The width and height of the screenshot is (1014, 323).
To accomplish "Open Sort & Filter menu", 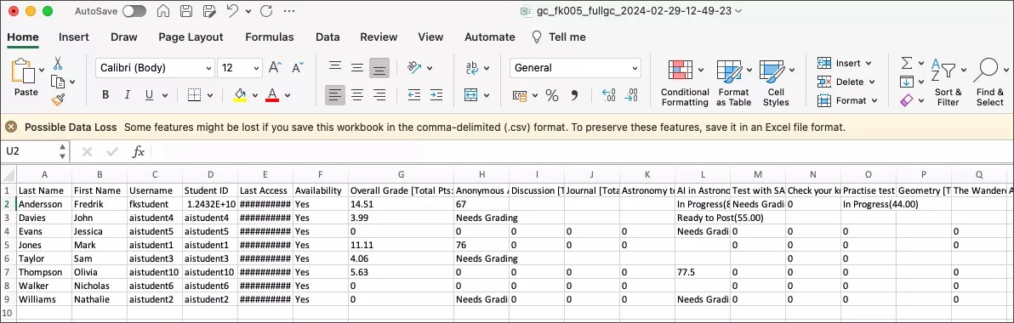I will click(x=948, y=82).
